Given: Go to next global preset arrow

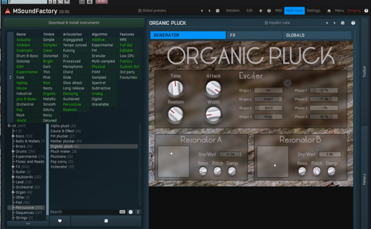Looking at the screenshot, I should (209, 10).
